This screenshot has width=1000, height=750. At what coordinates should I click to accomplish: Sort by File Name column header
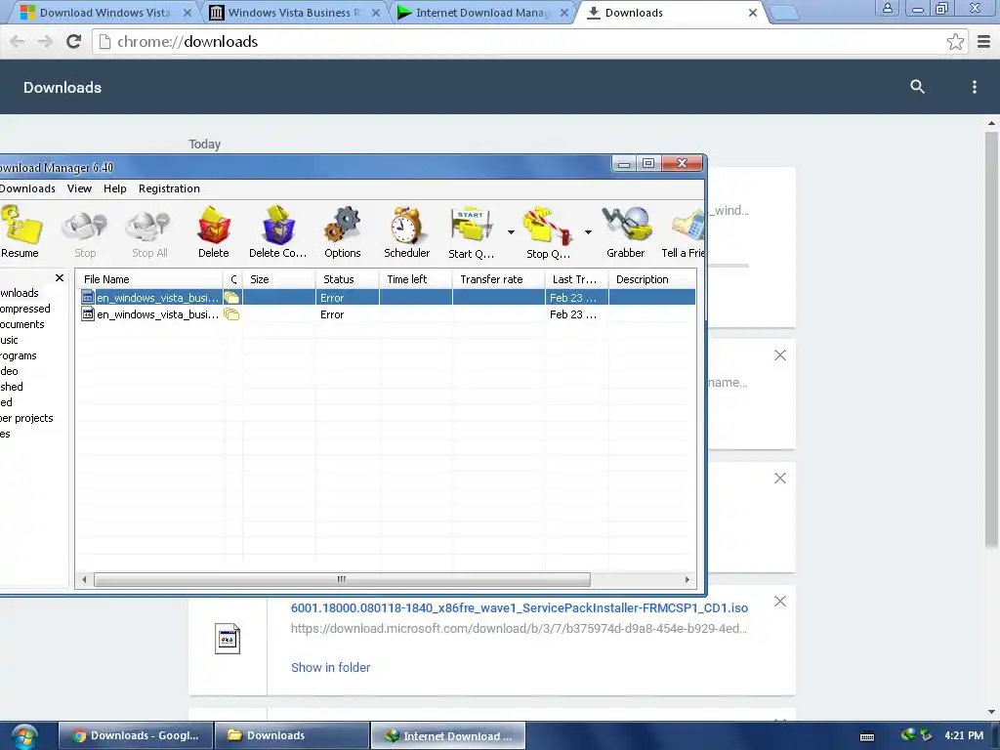[x=150, y=279]
